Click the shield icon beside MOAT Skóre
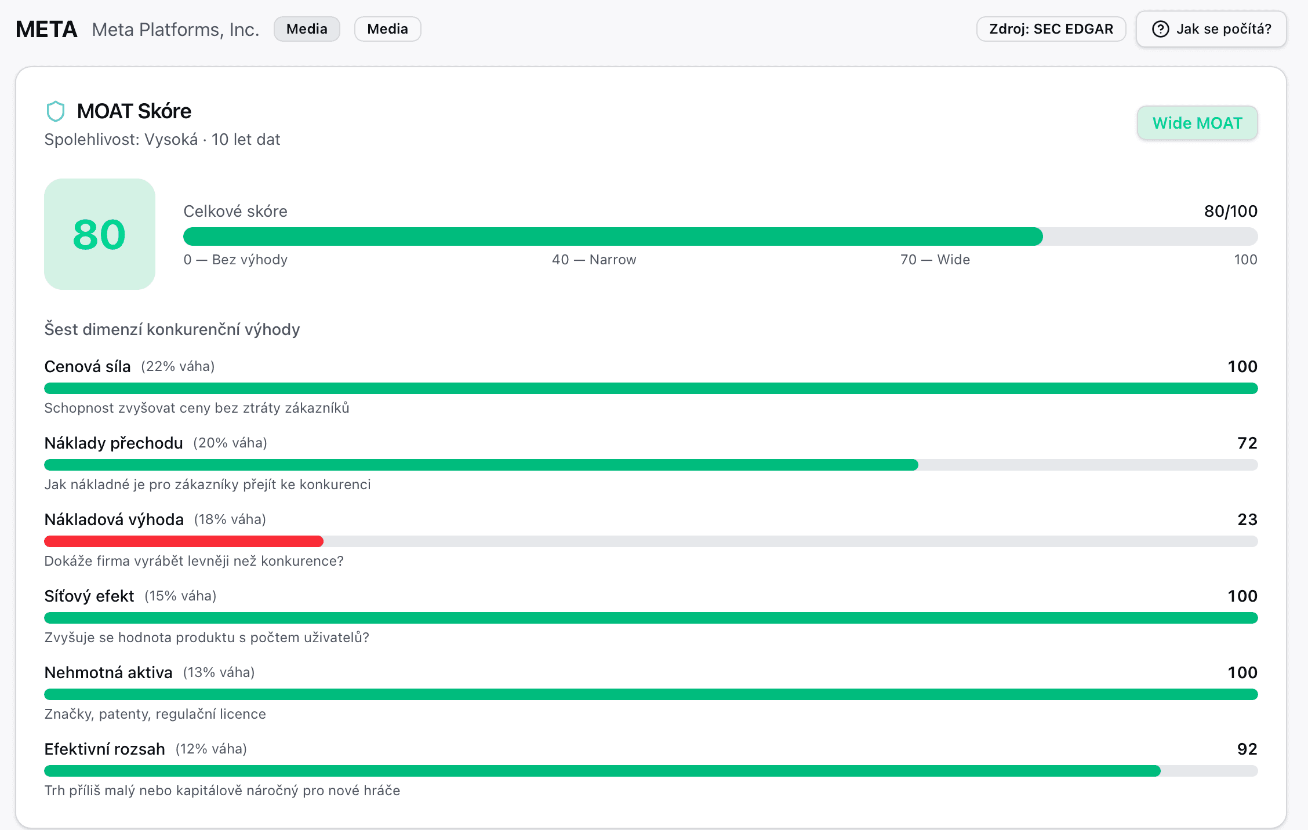Image resolution: width=1308 pixels, height=830 pixels. click(x=55, y=111)
